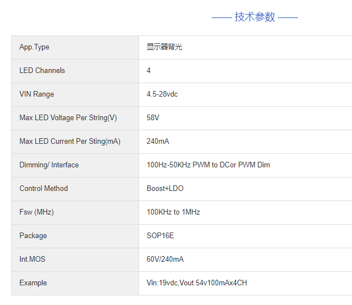Select the 60V/240mA Int.MOS value
352x305 pixels.
[165, 260]
